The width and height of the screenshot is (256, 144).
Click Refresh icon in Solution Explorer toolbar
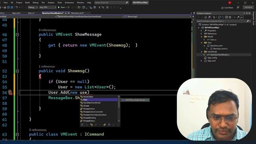pyautogui.click(x=223, y=17)
